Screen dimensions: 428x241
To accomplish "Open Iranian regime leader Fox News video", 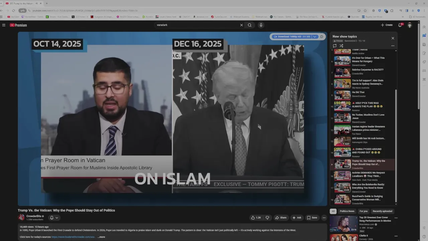I will pos(363,130).
